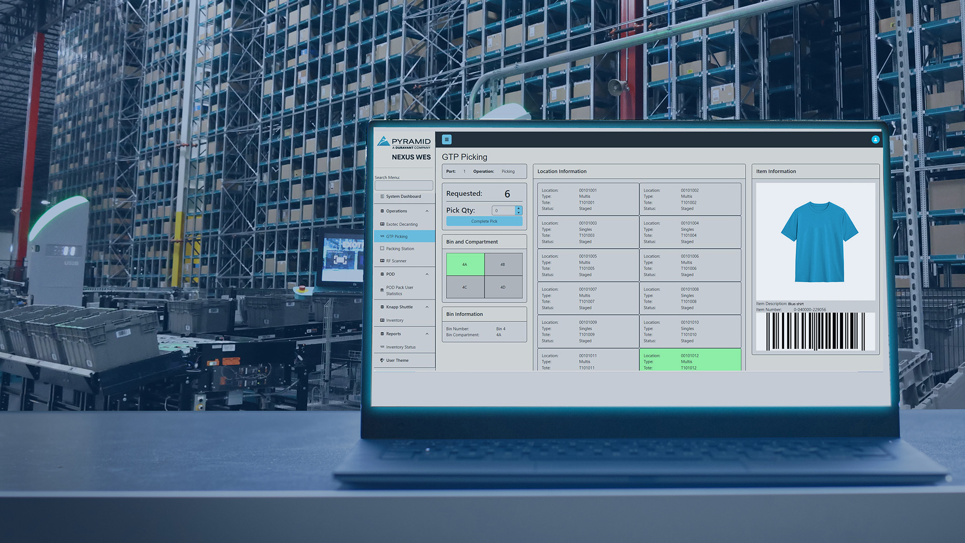Click the System Dashboard icon
The width and height of the screenshot is (965, 543).
click(x=382, y=196)
